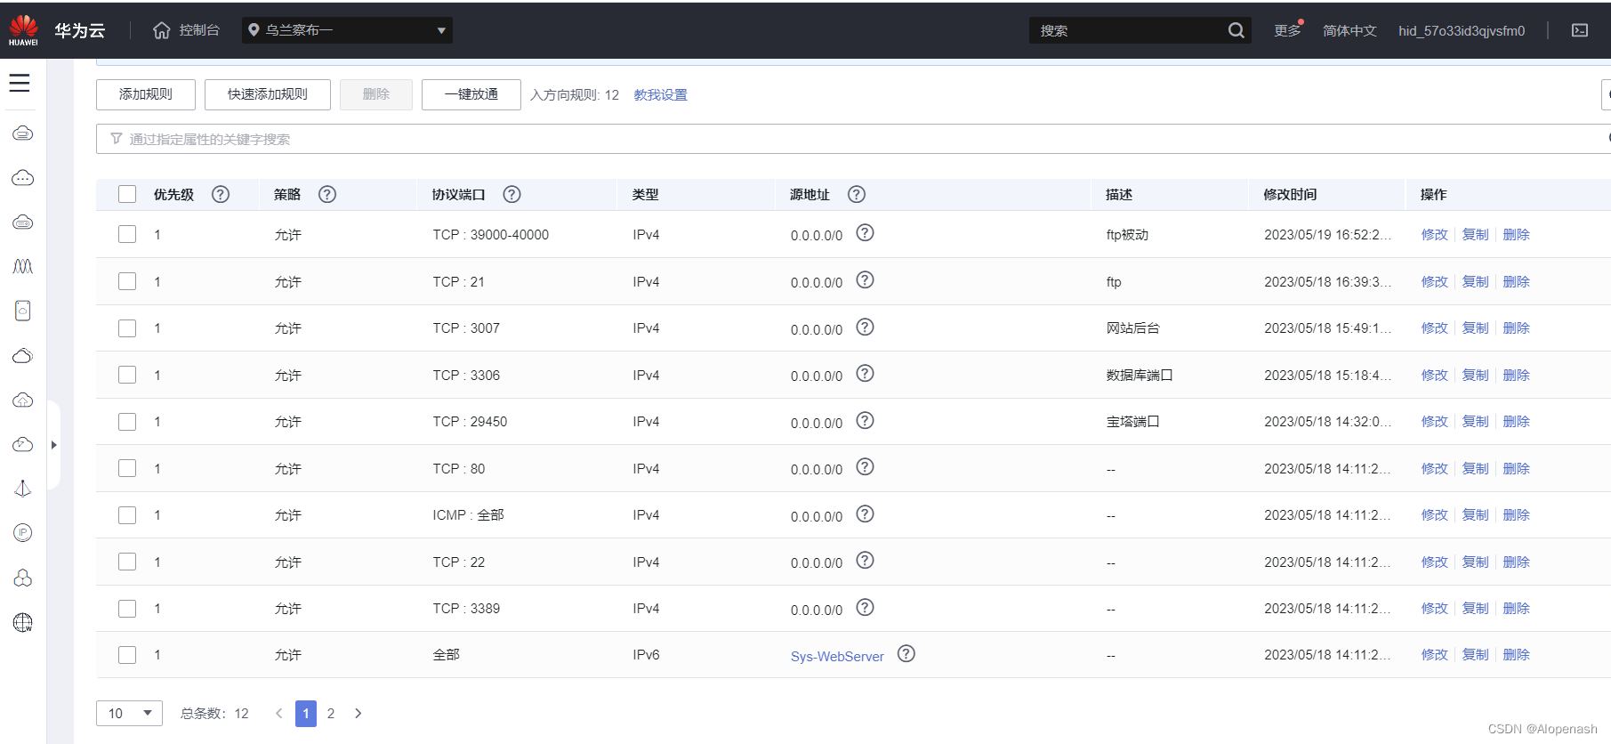The image size is (1611, 744).
Task: Open the cloud shell terminal icon
Action: 1580,30
